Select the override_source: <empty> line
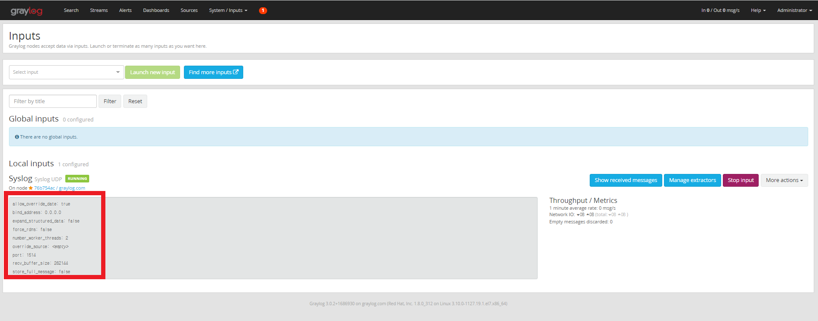818x321 pixels. click(x=41, y=246)
